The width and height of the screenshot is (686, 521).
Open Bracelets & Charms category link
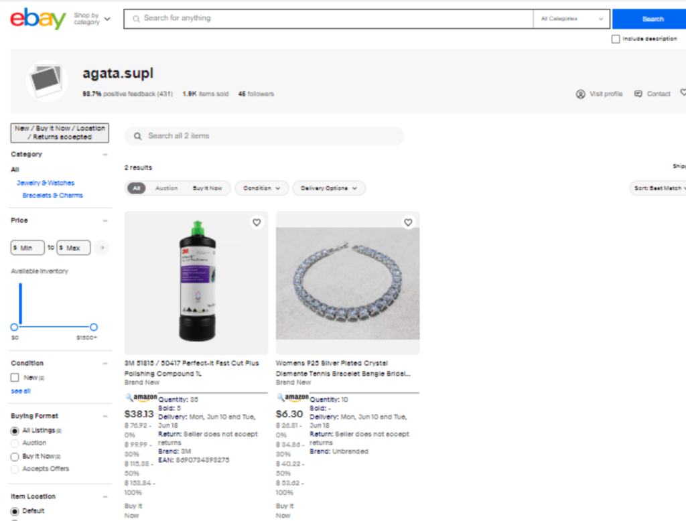[x=52, y=196]
